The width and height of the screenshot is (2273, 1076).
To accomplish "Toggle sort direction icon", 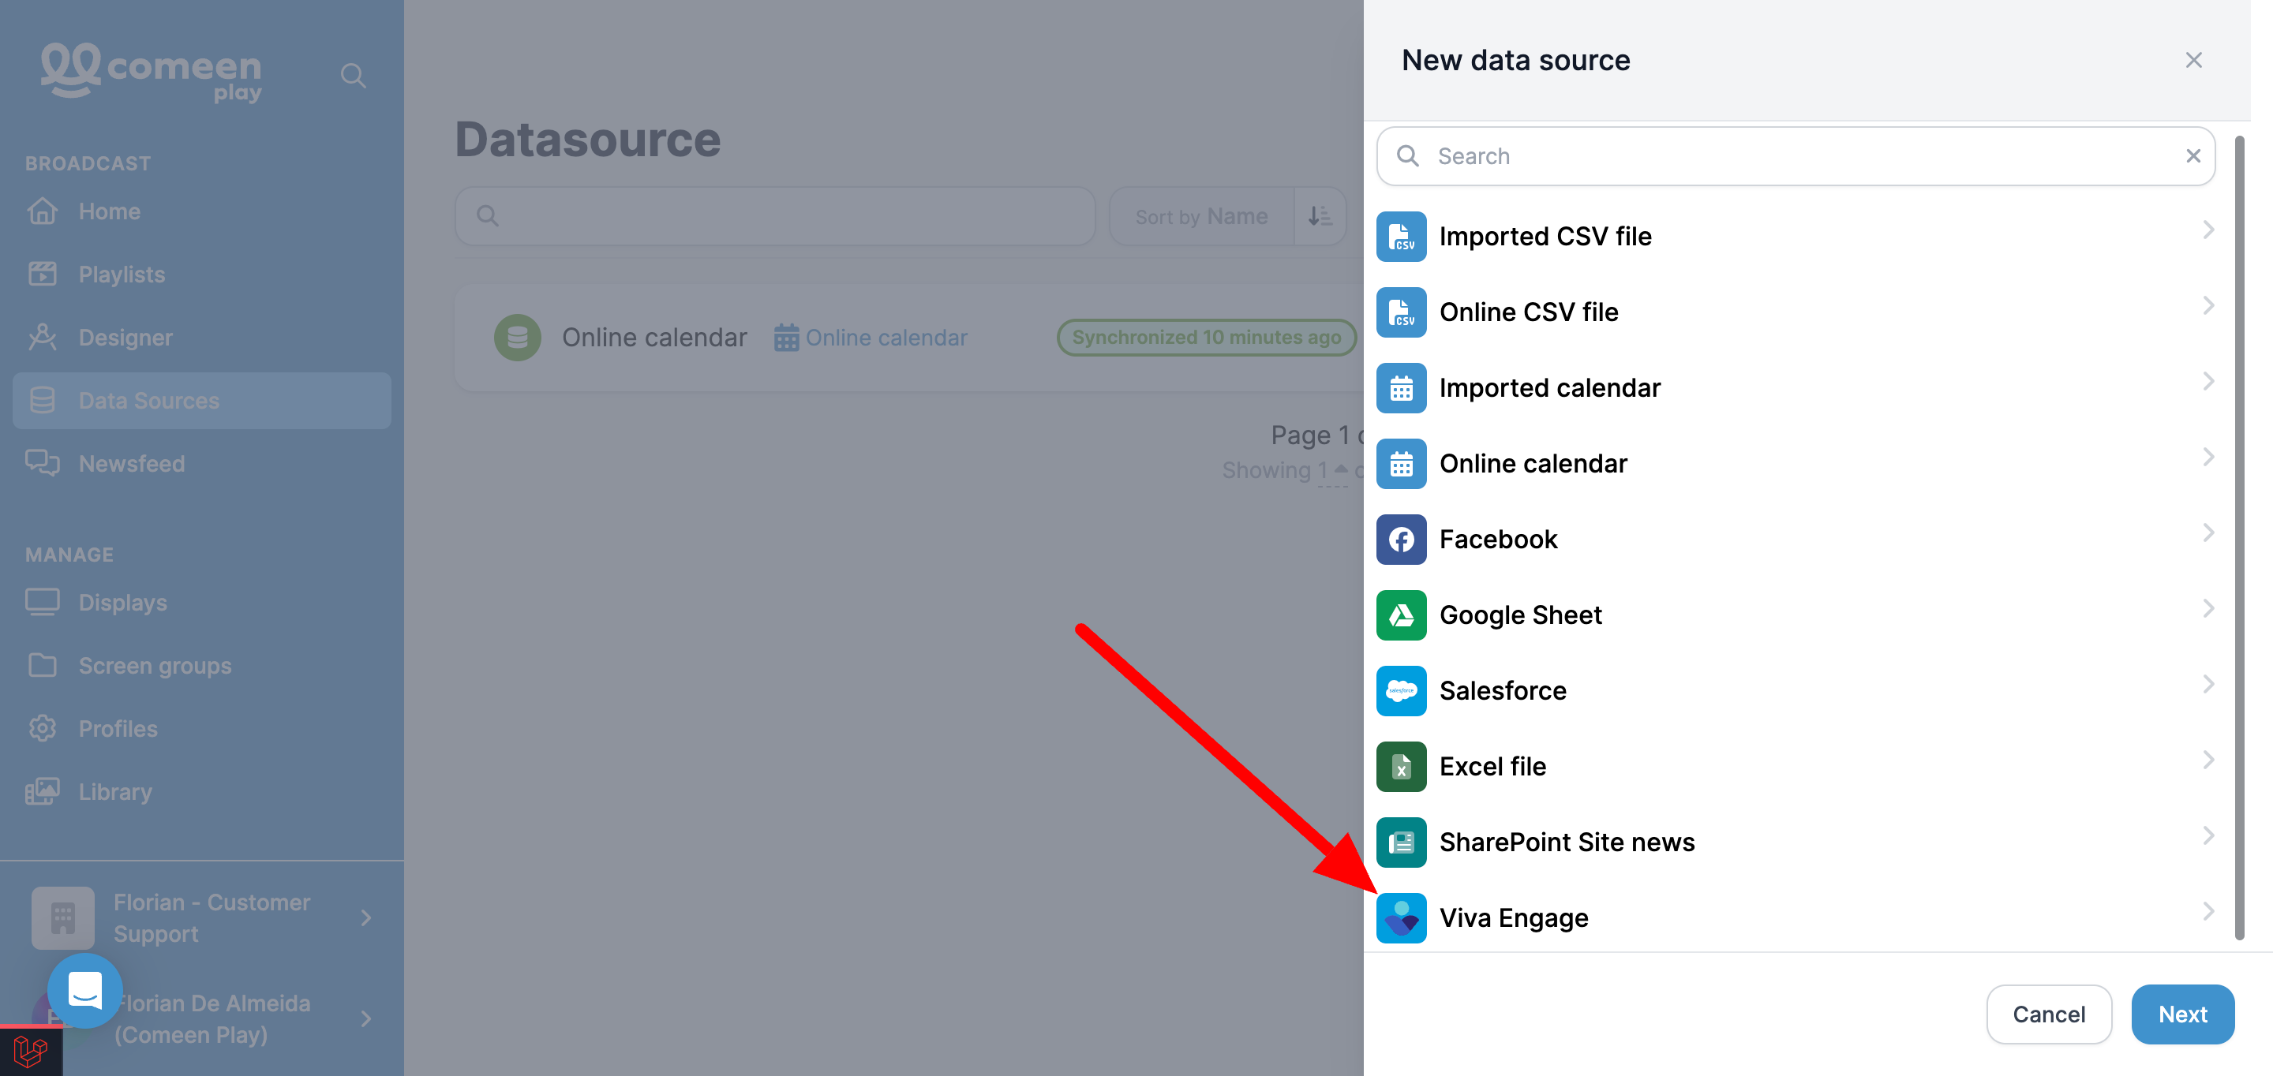I will [x=1320, y=216].
